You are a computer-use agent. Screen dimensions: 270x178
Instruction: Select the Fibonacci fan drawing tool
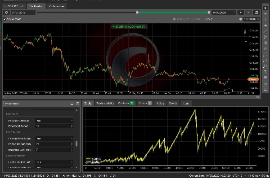(x=265, y=49)
